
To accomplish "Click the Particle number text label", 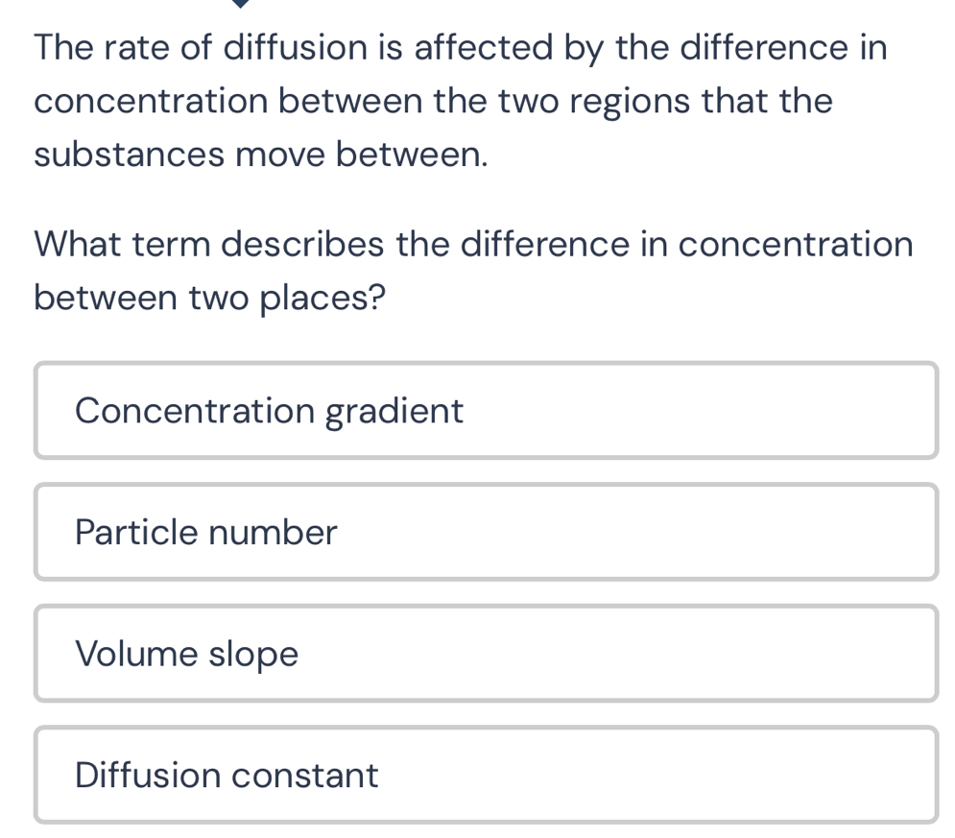I will tap(206, 532).
